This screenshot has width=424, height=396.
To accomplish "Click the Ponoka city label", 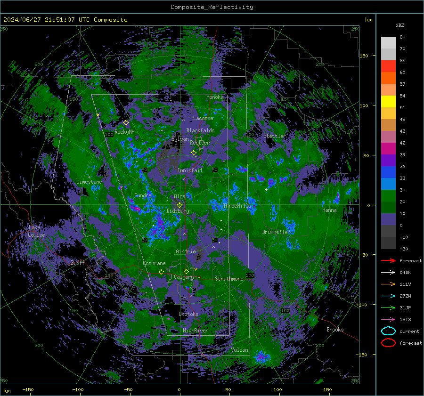I will (x=215, y=97).
